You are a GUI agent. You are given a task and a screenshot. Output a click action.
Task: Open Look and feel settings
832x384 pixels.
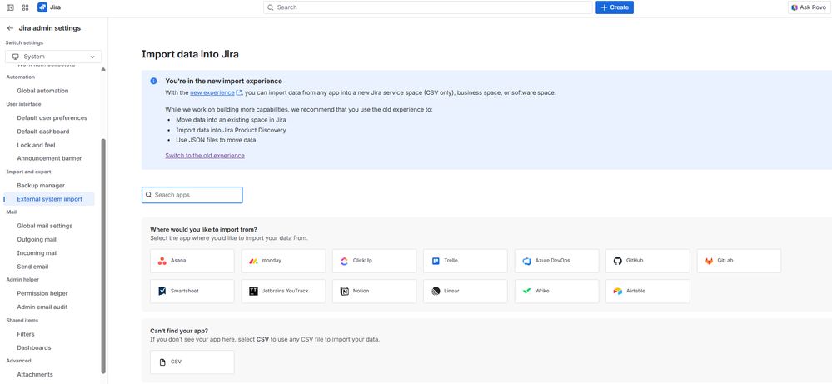pos(36,145)
